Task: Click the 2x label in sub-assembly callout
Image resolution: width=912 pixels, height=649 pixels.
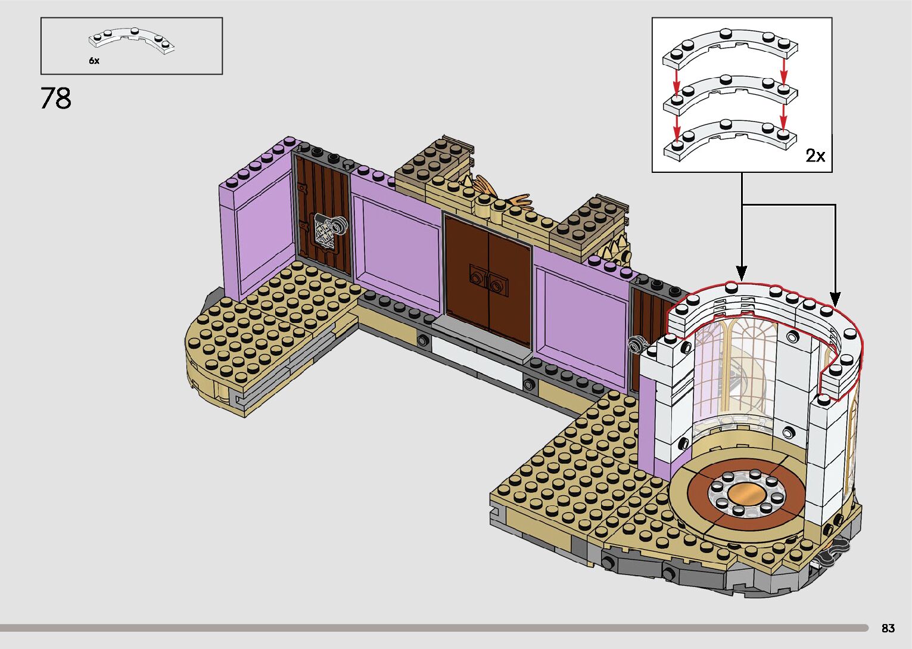Action: (815, 156)
